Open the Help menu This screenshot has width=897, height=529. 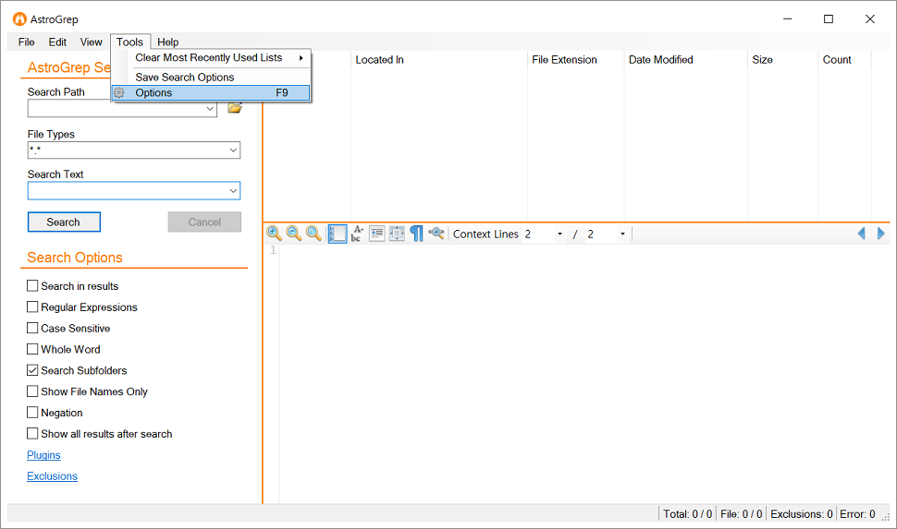167,42
